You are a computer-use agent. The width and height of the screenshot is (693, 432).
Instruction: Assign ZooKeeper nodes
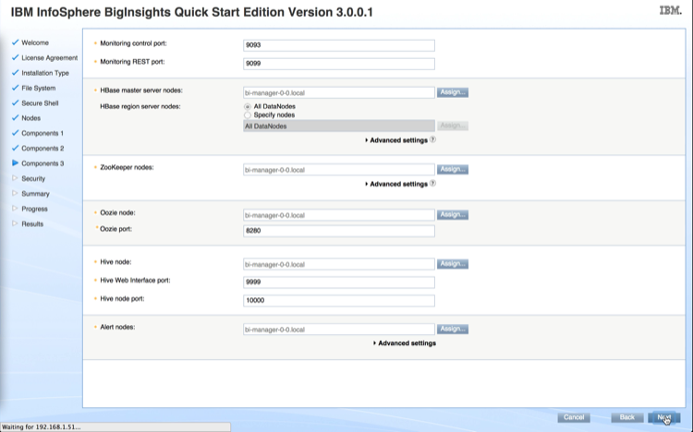point(453,169)
